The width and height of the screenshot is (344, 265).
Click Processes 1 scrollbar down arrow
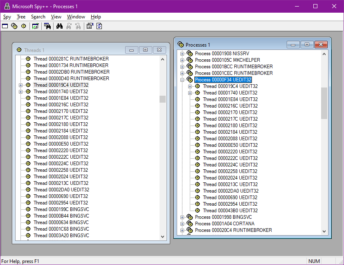tap(324, 231)
